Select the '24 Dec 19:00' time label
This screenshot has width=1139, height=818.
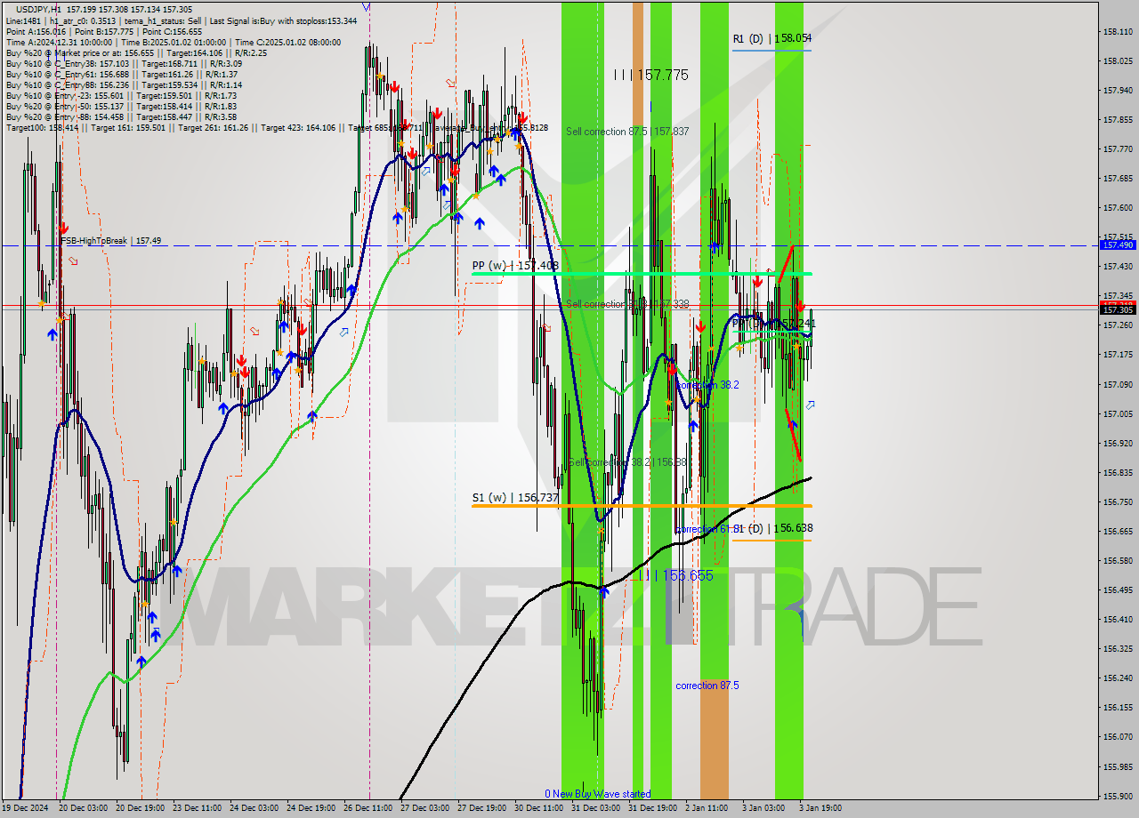(311, 808)
